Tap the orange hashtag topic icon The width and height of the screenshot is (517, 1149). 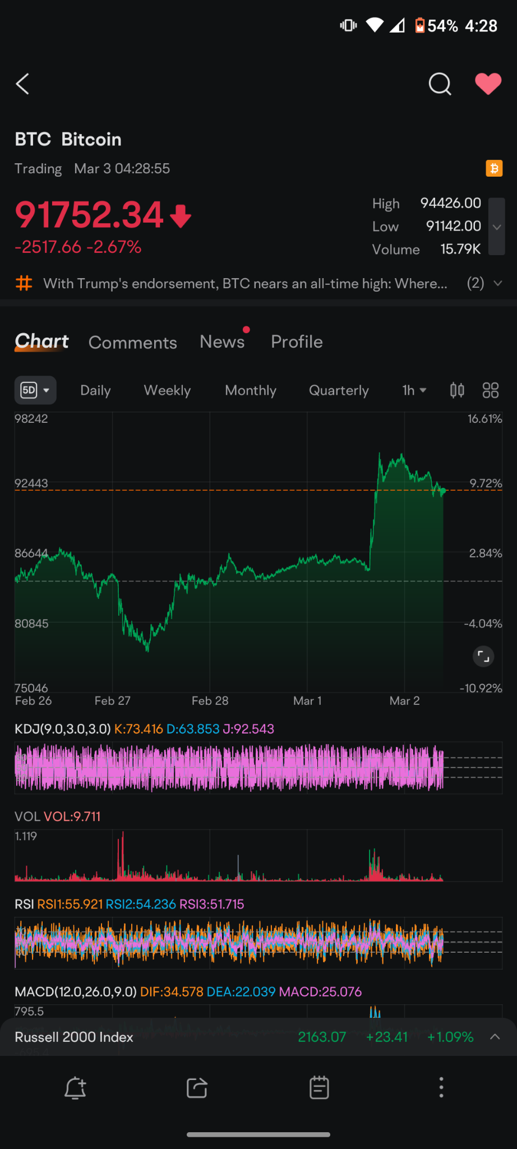pyautogui.click(x=24, y=283)
